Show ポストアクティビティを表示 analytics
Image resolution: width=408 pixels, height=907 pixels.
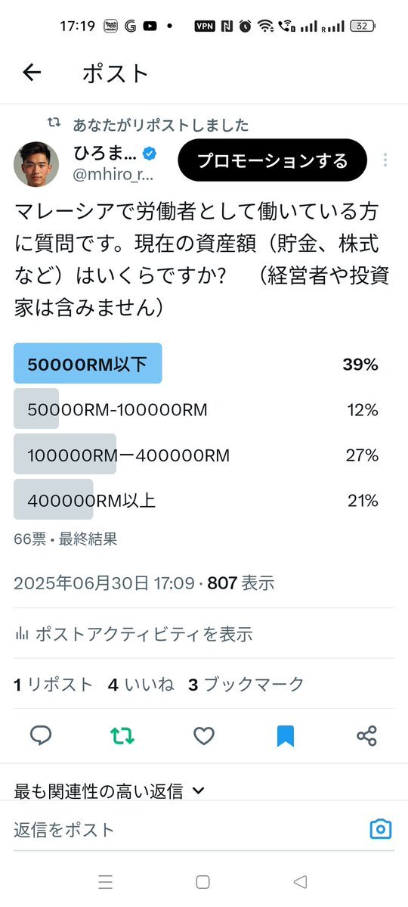point(134,634)
